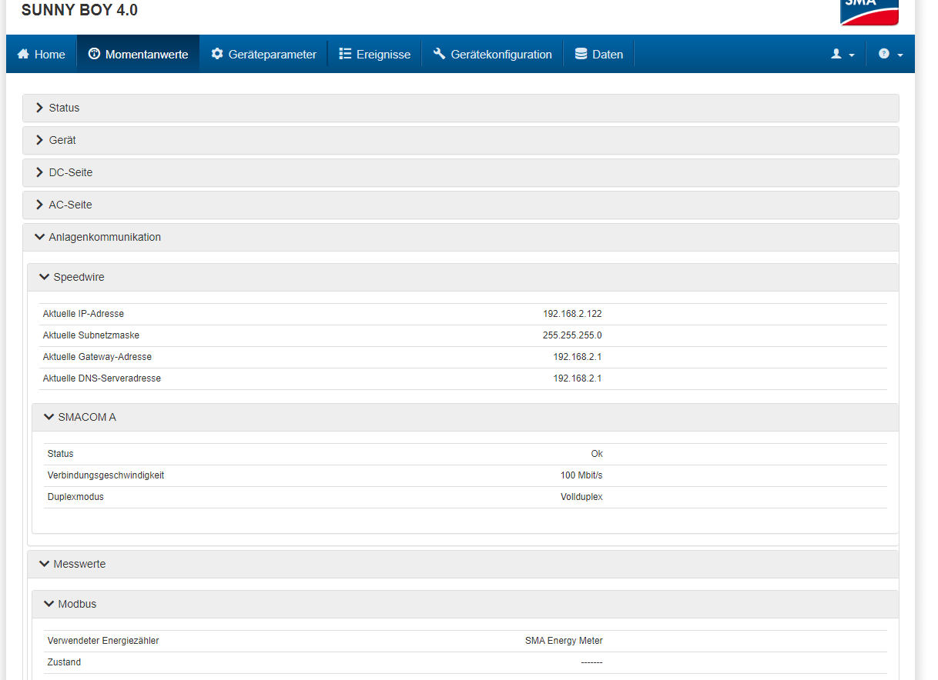The image size is (938, 680).
Task: Open the Daten tab label
Action: point(608,55)
